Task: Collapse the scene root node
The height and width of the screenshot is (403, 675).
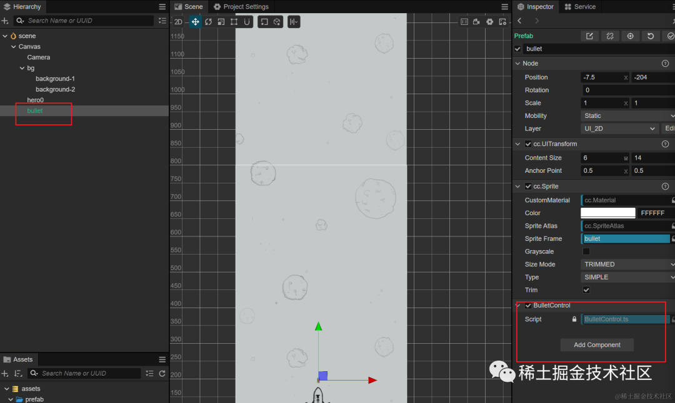Action: pos(5,36)
